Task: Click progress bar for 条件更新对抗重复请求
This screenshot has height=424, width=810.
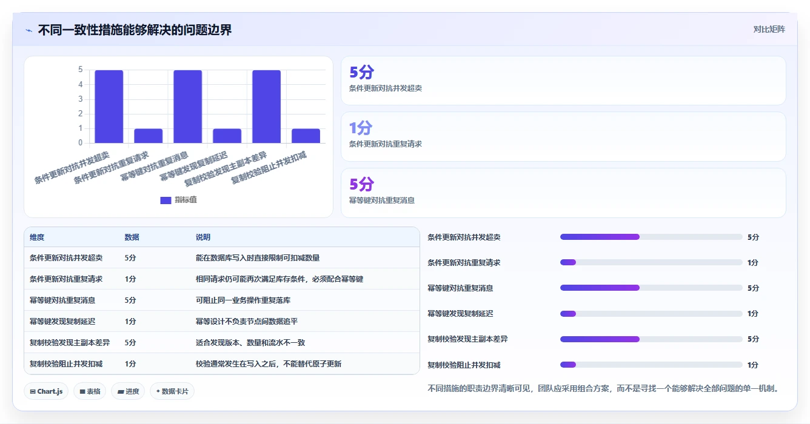Action: [651, 262]
